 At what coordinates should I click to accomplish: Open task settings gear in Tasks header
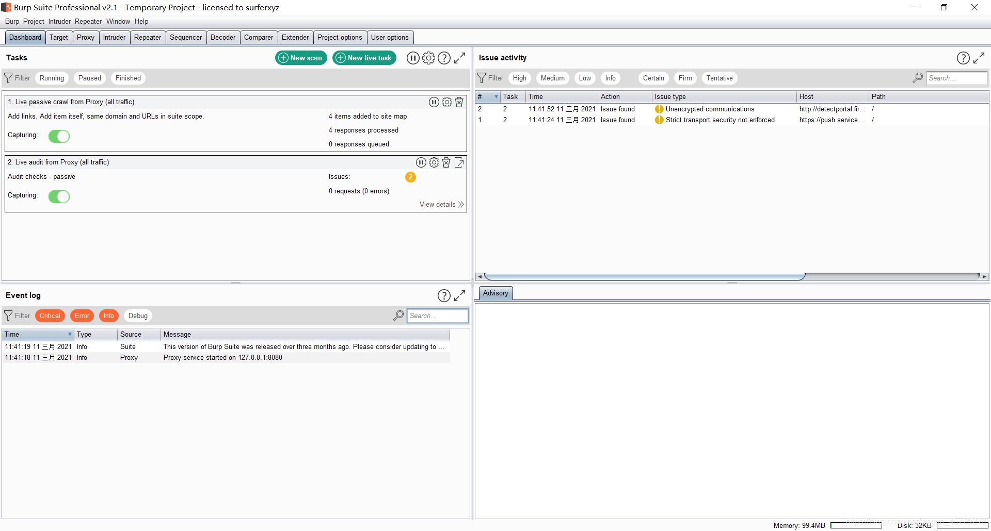[428, 58]
